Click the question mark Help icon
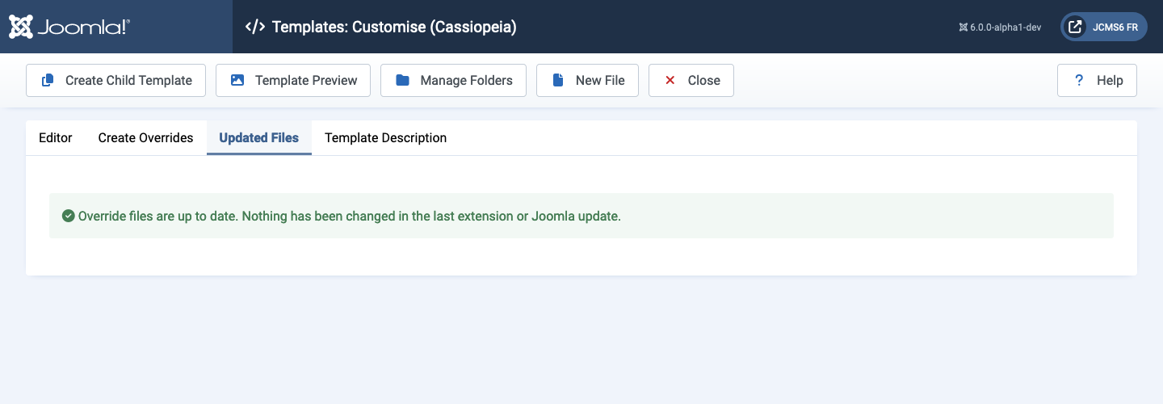 (1078, 80)
